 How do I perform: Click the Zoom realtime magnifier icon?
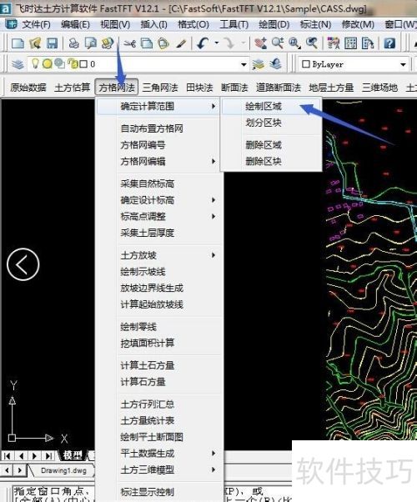278,43
